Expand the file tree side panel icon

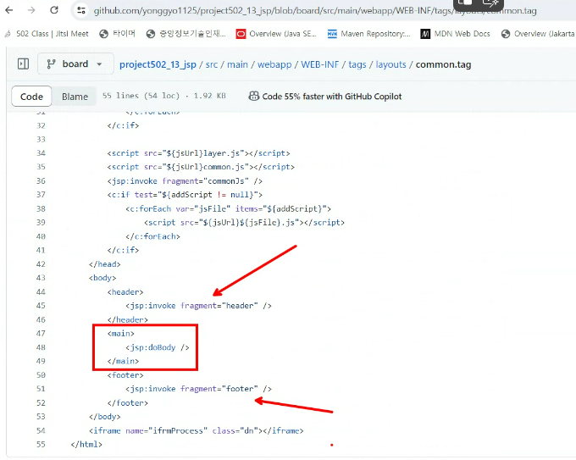tap(23, 64)
